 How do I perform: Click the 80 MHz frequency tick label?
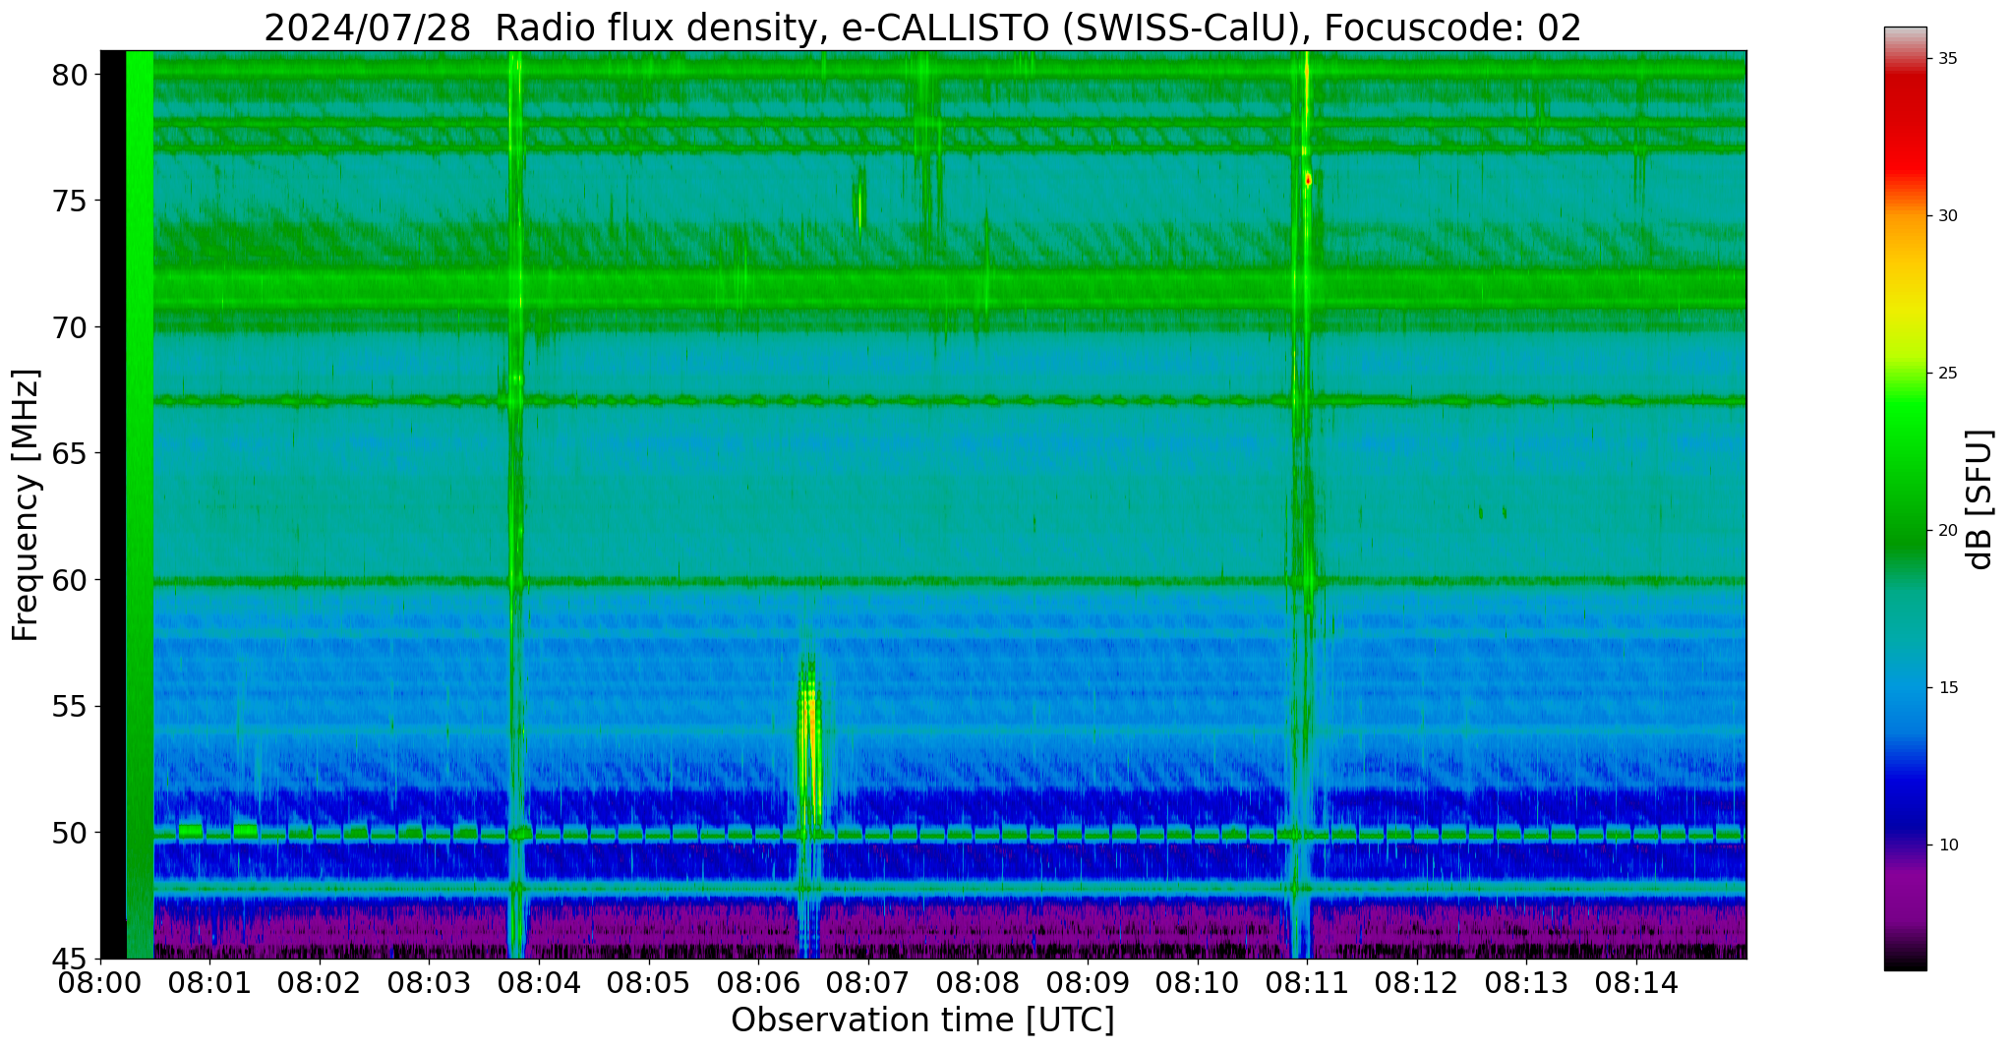click(69, 75)
